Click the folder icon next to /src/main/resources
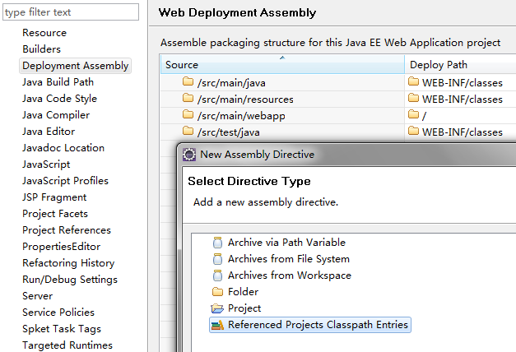 [x=188, y=99]
